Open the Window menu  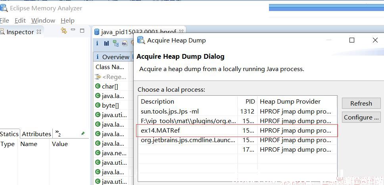tap(43, 21)
